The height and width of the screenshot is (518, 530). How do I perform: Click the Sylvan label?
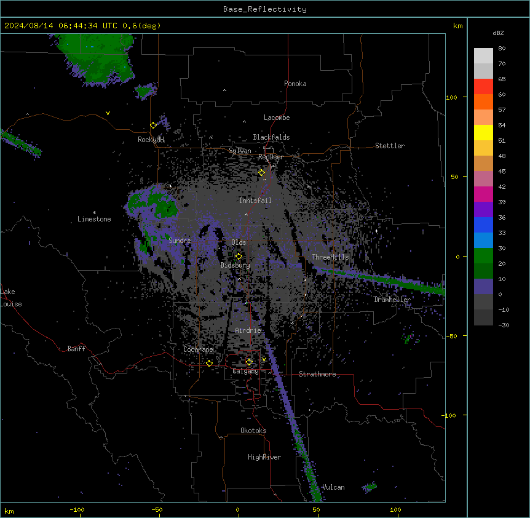tap(240, 151)
